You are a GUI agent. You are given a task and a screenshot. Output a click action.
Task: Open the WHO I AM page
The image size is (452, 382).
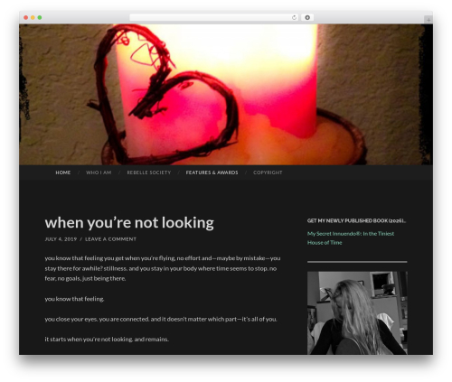[99, 172]
